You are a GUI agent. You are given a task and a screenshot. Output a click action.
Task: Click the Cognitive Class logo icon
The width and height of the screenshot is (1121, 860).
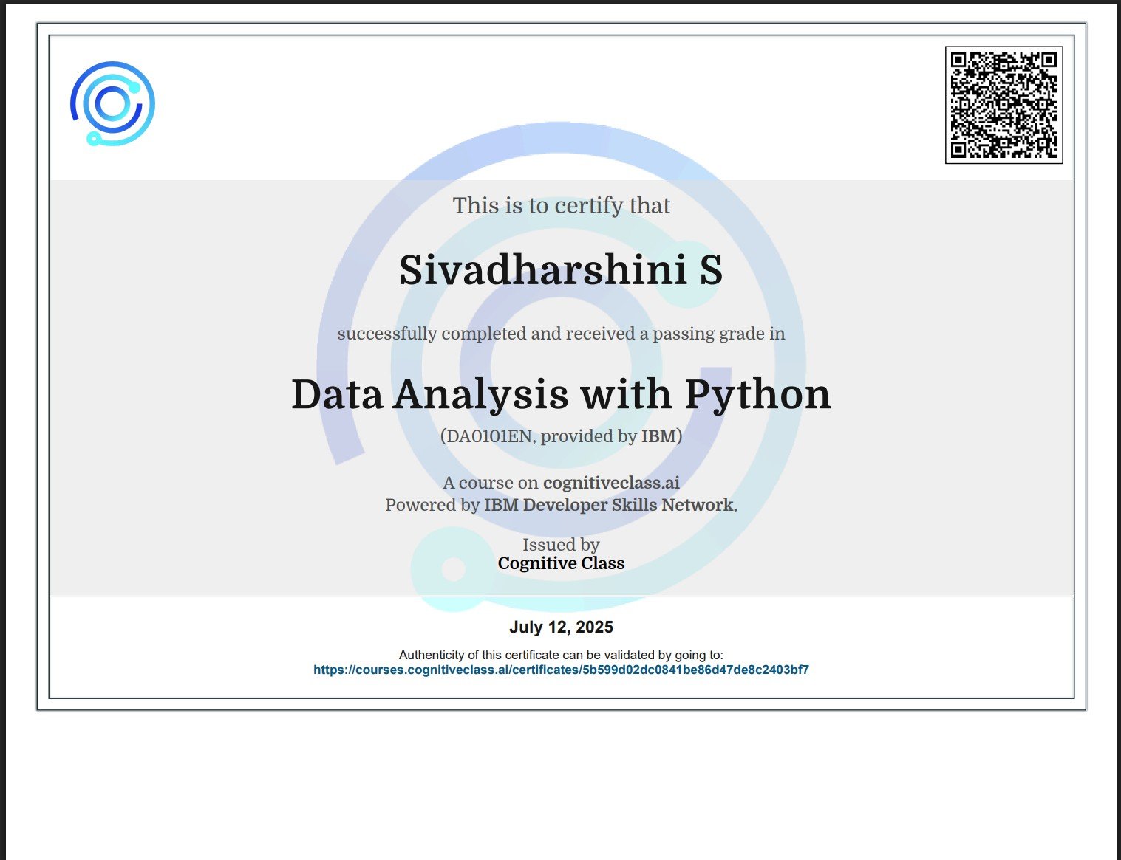pos(112,103)
